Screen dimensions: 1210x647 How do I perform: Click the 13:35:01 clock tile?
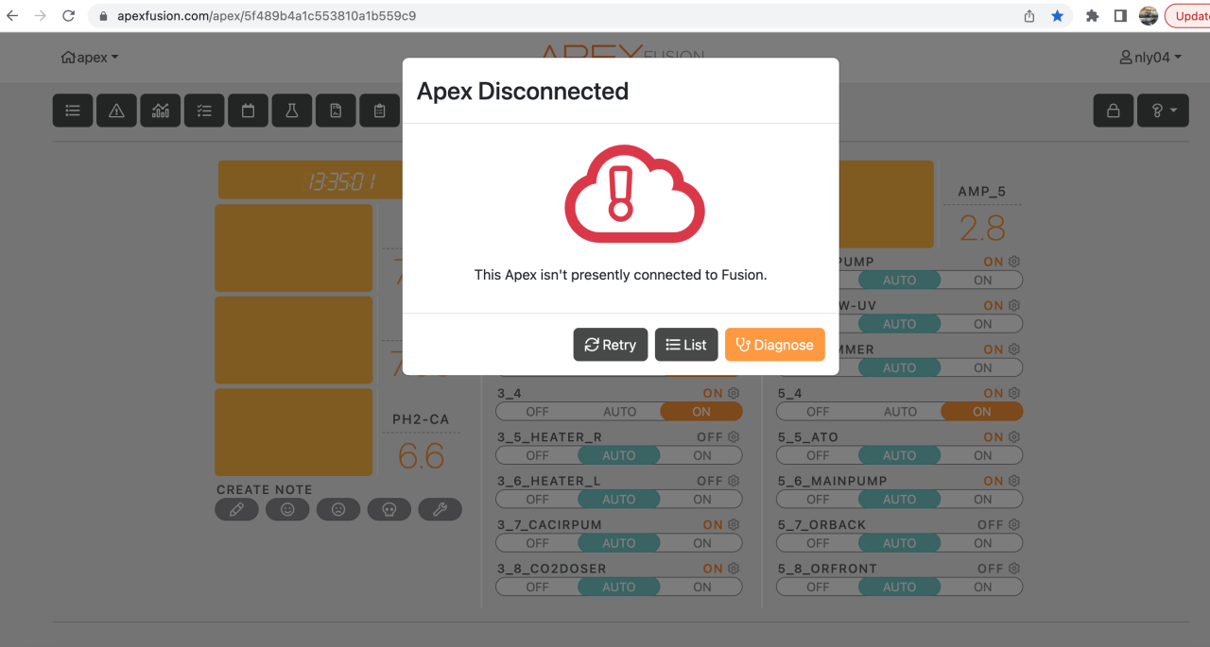[311, 180]
